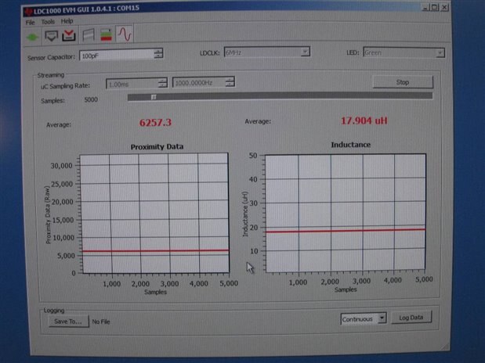The image size is (485, 363).
Task: Click the download configuration icon in toolbar
Action: (51, 36)
